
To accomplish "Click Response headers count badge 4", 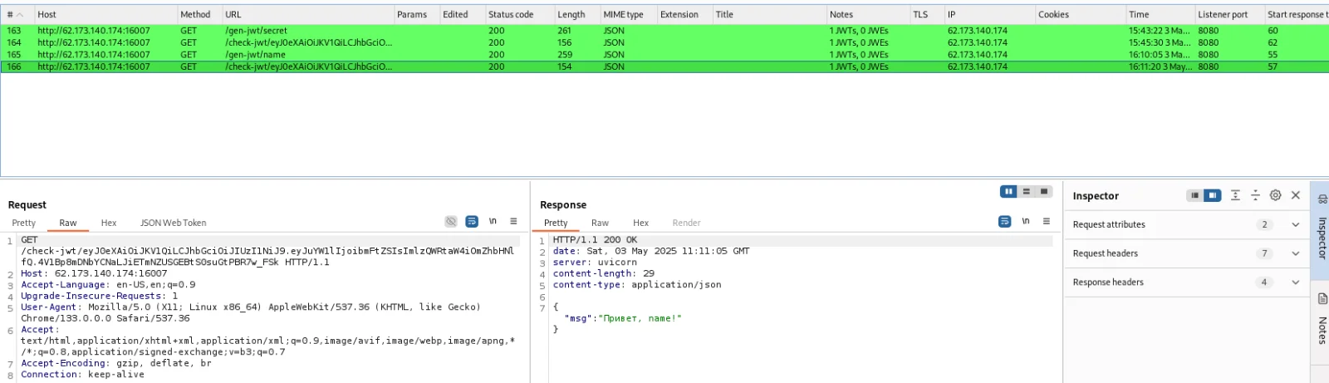I will tap(1264, 282).
